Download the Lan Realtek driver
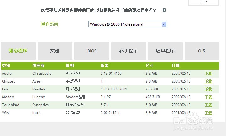 (208, 89)
